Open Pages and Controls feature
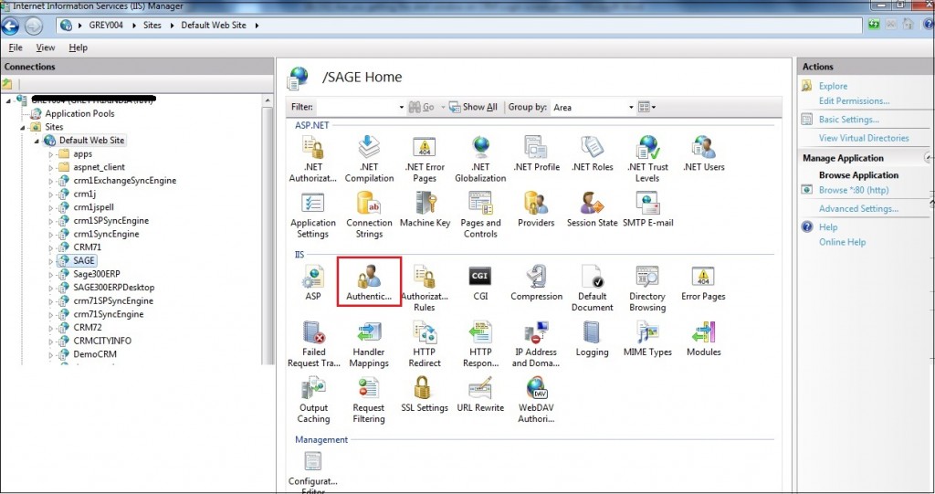The width and height of the screenshot is (935, 494). [x=480, y=215]
